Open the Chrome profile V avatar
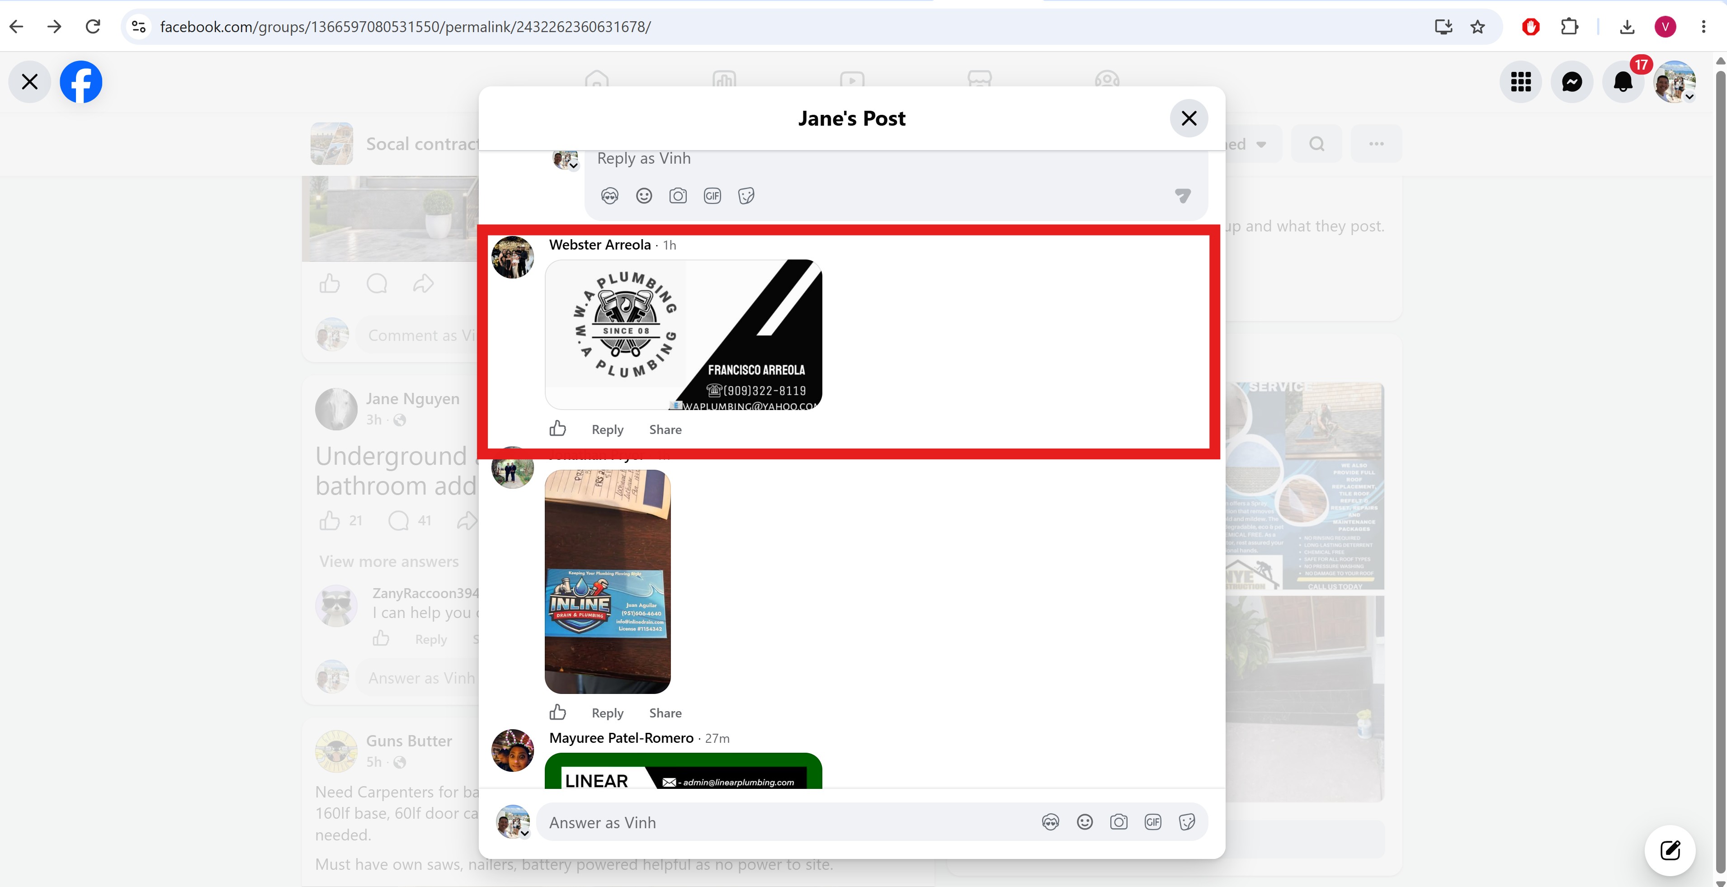 pos(1666,26)
